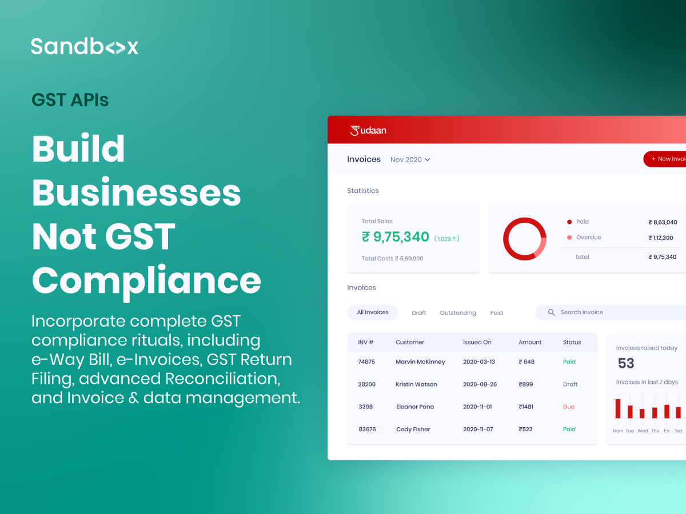Click invoice number 83676
The width and height of the screenshot is (686, 514).
(367, 429)
